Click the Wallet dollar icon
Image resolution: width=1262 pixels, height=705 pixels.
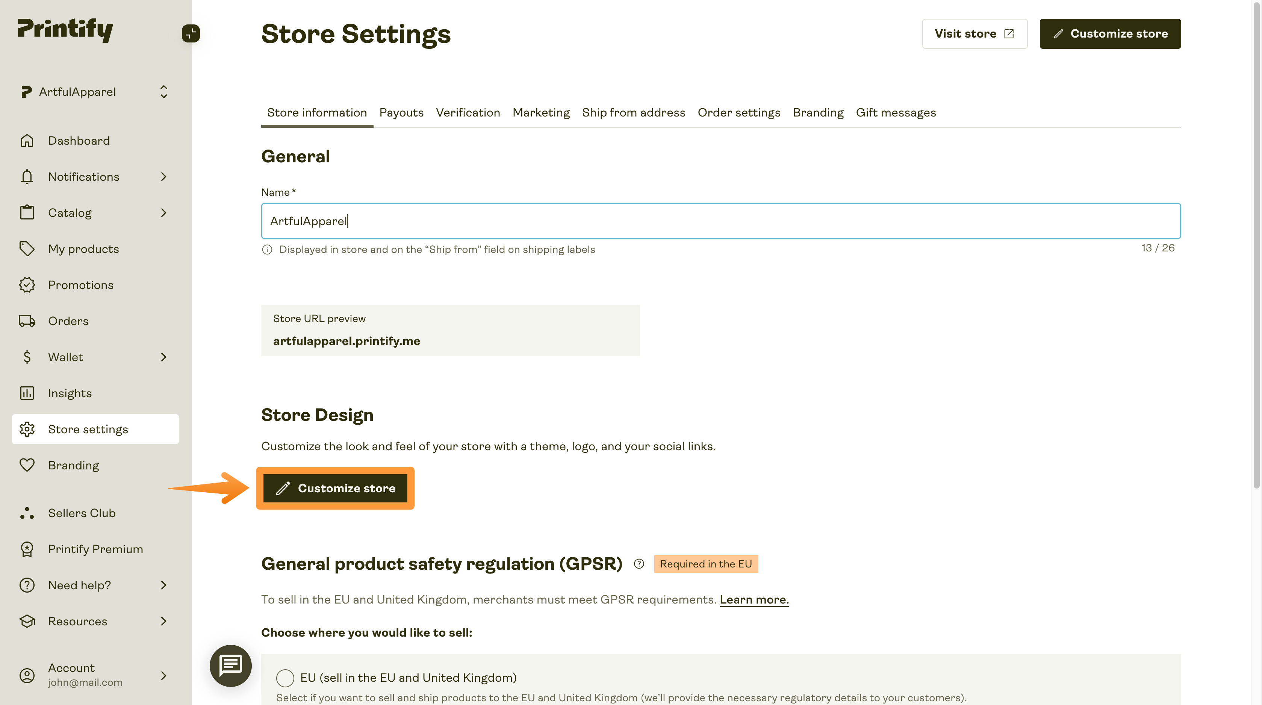pos(27,357)
